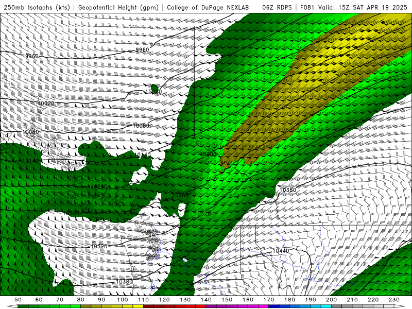Screen dimensions: 412x309
Task: Click the 90 kt value on the color scale
Action: (101, 300)
